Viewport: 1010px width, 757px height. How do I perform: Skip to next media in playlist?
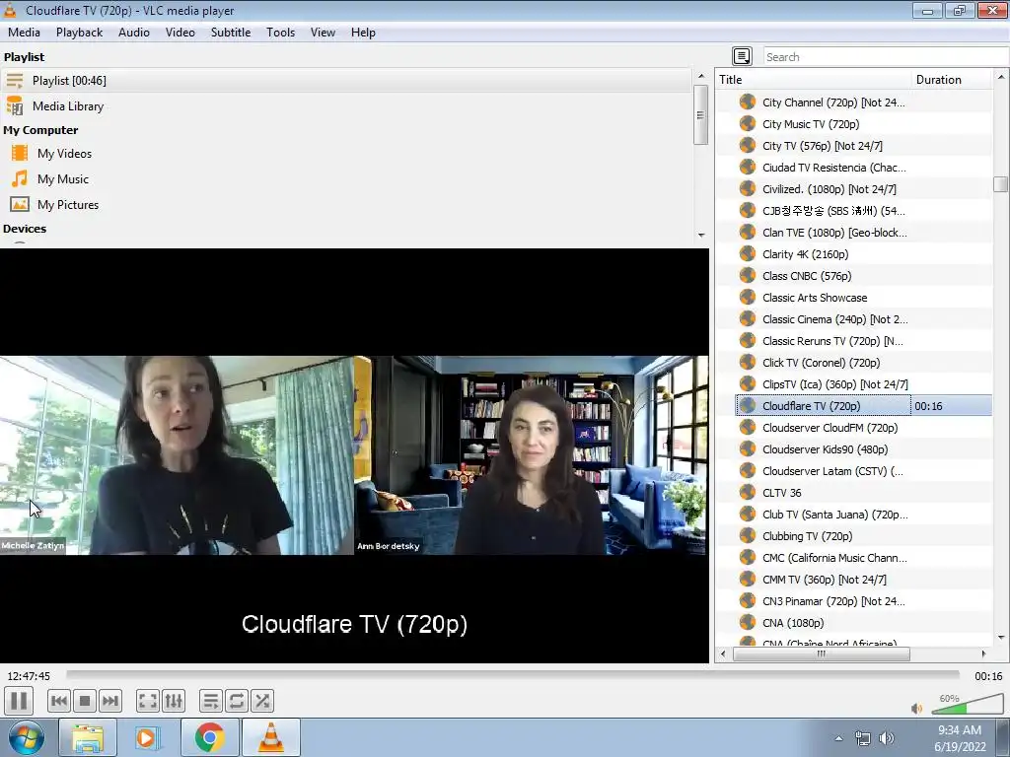(x=110, y=701)
